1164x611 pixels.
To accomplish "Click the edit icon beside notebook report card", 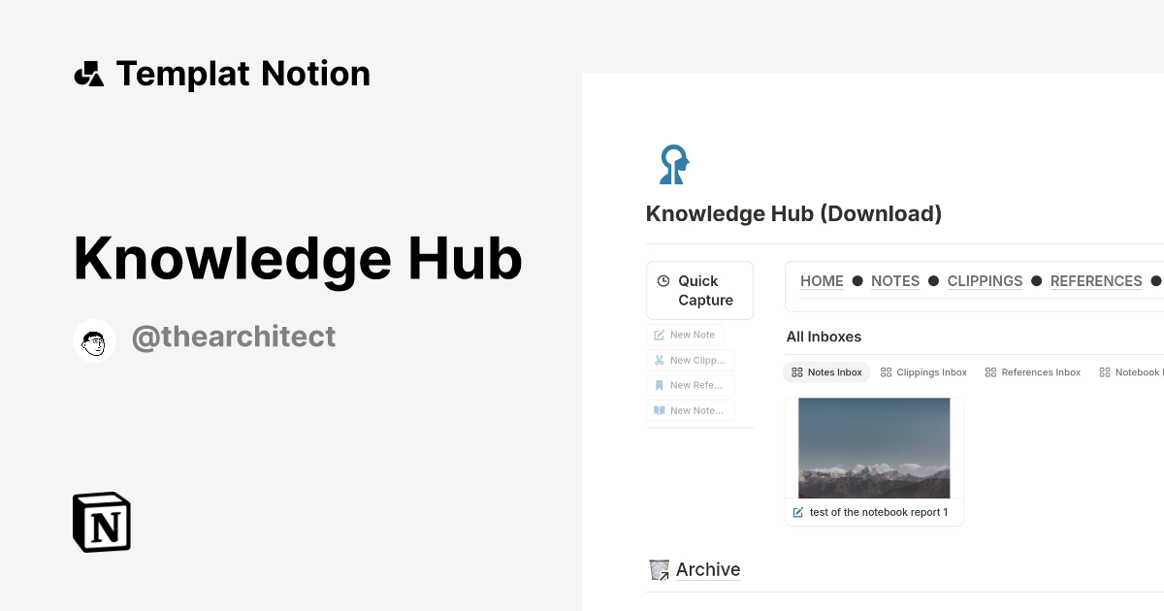I will pyautogui.click(x=798, y=511).
